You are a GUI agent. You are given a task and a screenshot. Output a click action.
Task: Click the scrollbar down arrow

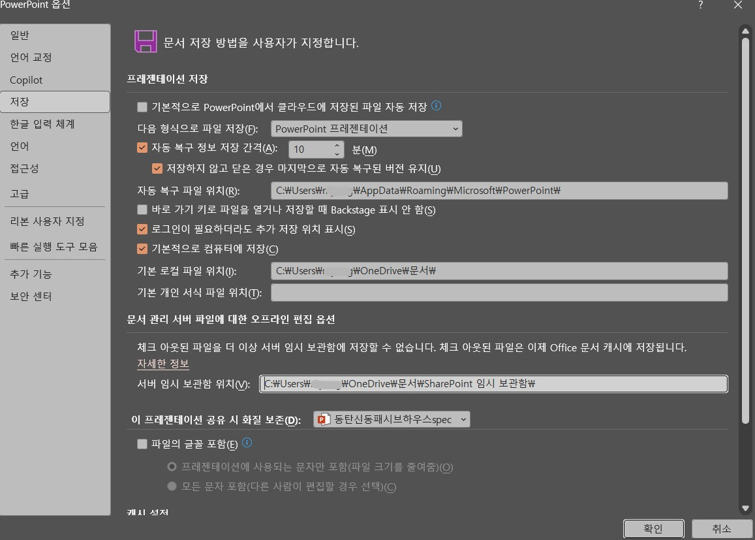point(745,508)
